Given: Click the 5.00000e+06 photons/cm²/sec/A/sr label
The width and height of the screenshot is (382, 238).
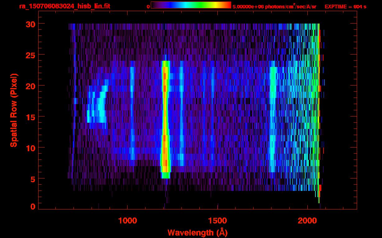Looking at the screenshot, I should click(x=274, y=7).
